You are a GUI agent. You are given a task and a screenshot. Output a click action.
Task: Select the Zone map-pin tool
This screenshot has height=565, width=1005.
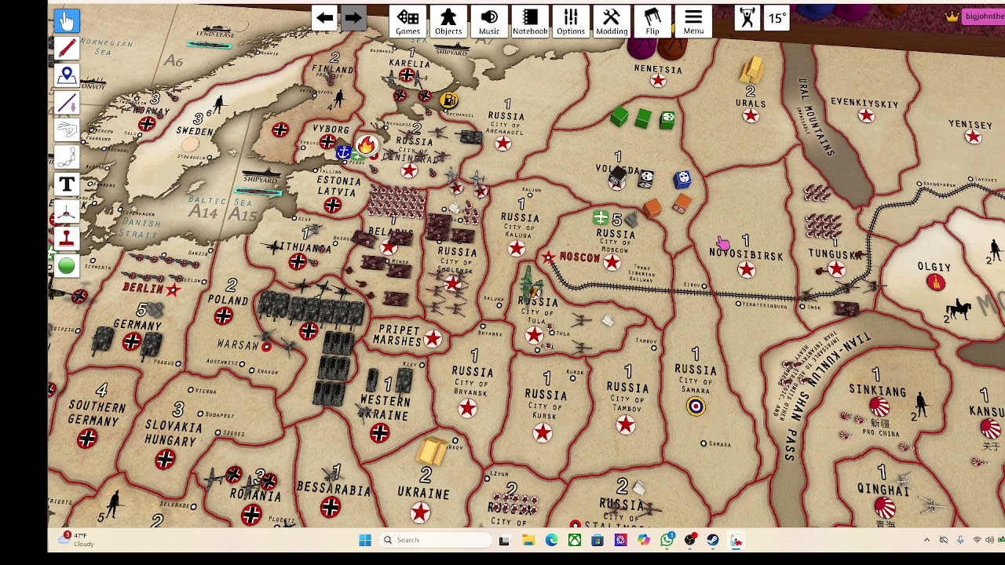coord(67,75)
